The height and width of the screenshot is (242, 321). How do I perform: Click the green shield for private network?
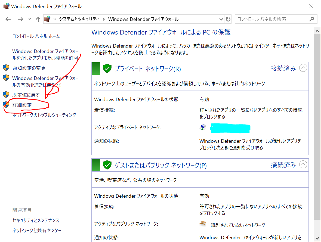107,69
